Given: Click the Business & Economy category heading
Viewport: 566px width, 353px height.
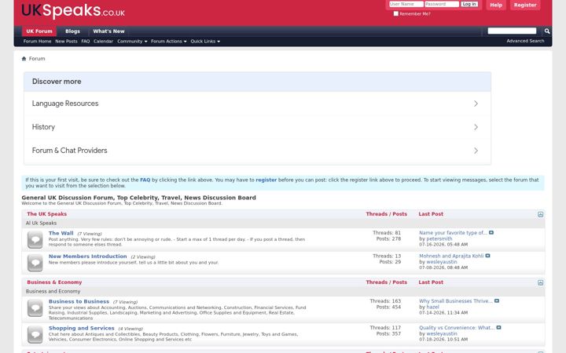Looking at the screenshot, I should tap(54, 282).
